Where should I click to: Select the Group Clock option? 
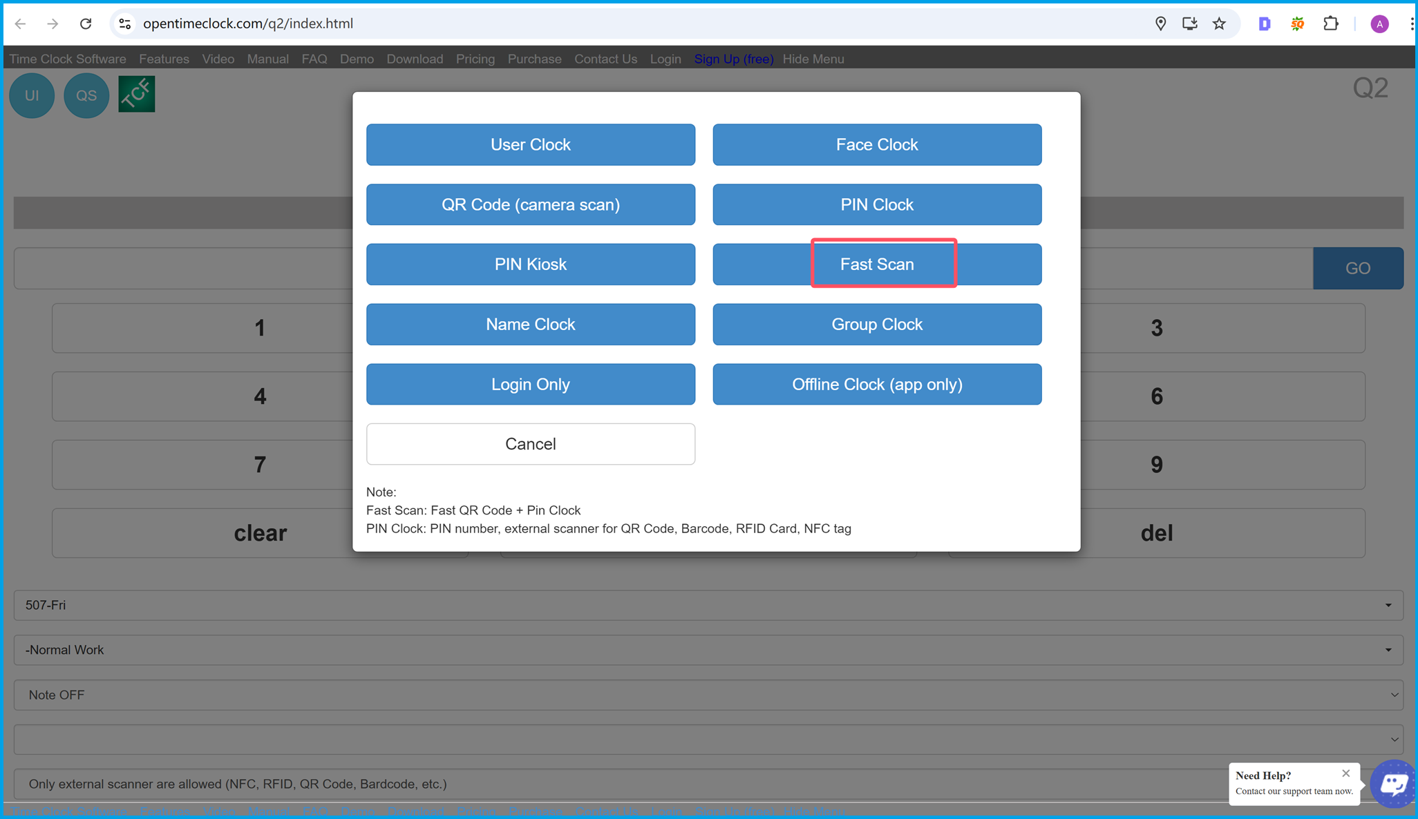877,324
